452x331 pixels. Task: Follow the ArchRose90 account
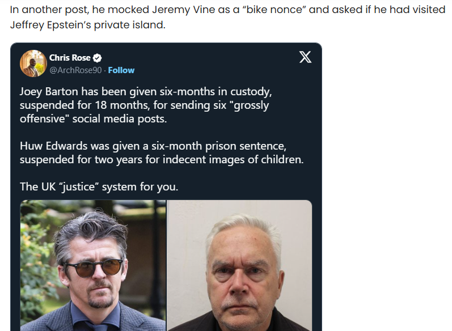pos(121,70)
